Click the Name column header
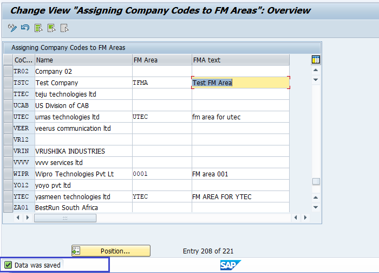Screen dimensions: 379x273 [x=82, y=60]
